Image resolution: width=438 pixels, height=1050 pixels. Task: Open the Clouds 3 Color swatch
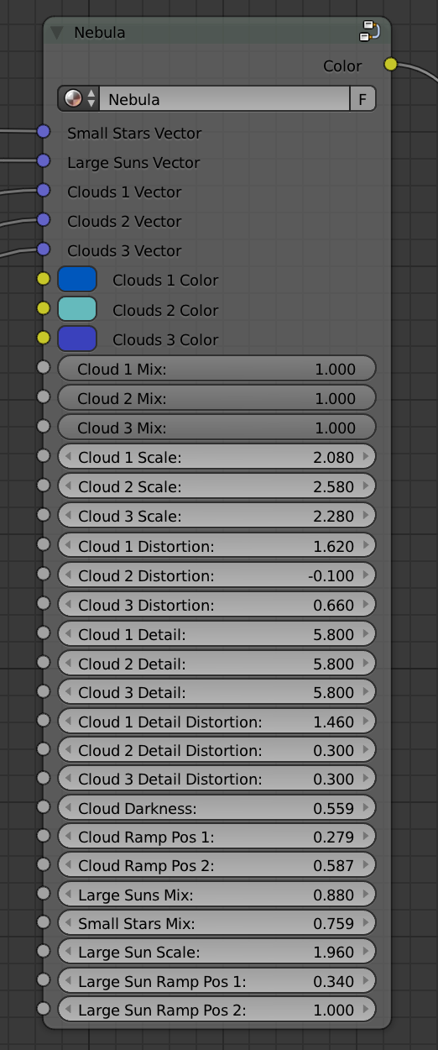click(77, 339)
